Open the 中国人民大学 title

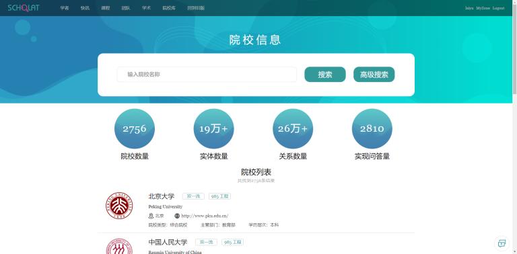(x=168, y=242)
